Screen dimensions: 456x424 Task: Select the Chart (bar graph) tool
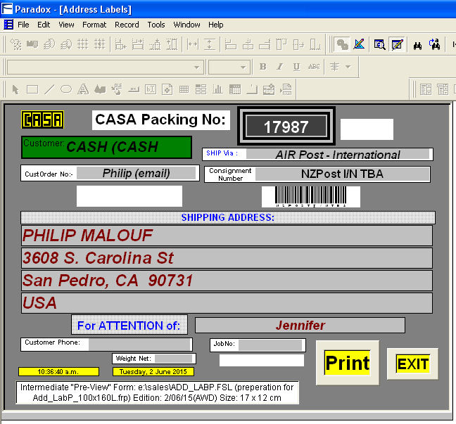coord(217,89)
